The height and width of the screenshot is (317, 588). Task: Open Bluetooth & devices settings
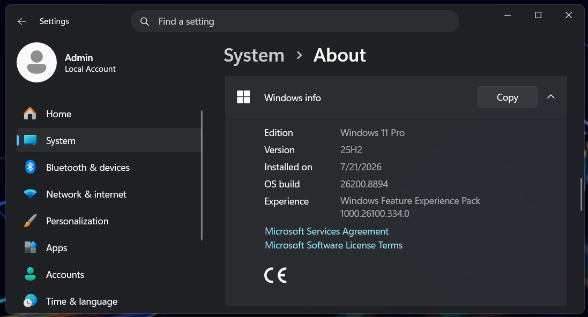pyautogui.click(x=109, y=167)
